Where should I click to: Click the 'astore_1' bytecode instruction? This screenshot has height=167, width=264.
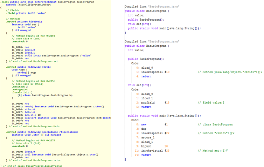(x=147, y=137)
